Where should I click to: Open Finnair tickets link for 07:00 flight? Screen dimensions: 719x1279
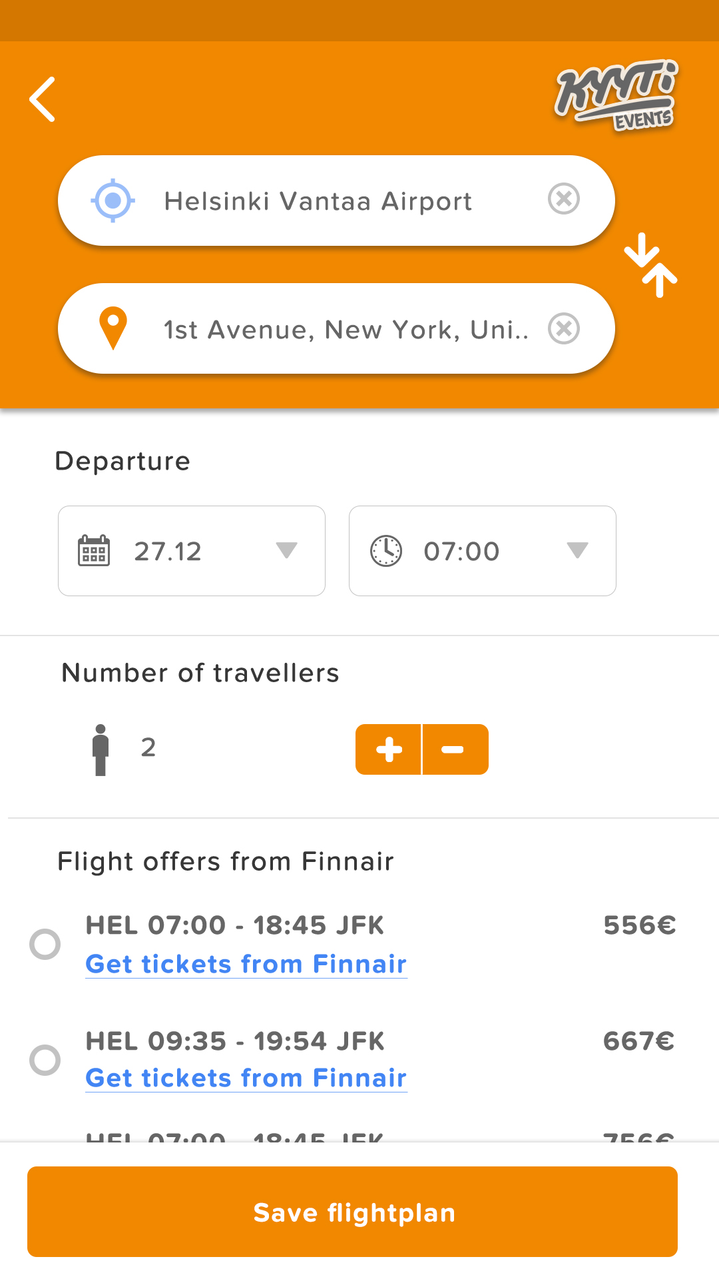coord(246,965)
